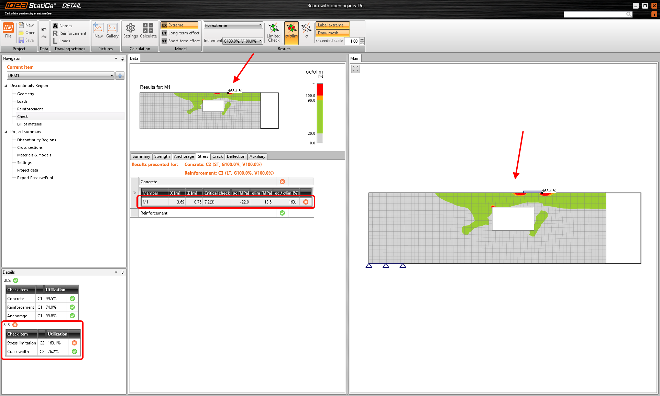Increase the Exceeded scale stepper
This screenshot has width=660, height=396.
(362, 39)
